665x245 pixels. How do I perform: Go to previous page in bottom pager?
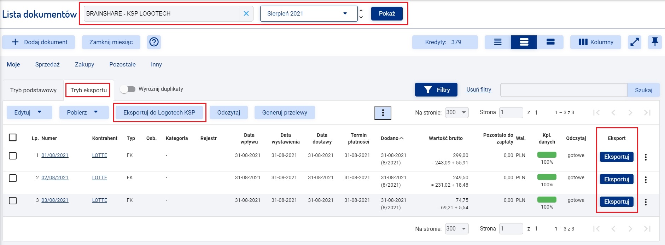coord(613,229)
